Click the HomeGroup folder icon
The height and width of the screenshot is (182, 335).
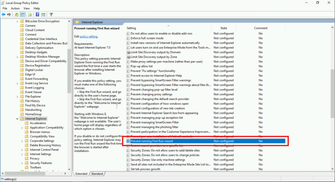[22, 114]
